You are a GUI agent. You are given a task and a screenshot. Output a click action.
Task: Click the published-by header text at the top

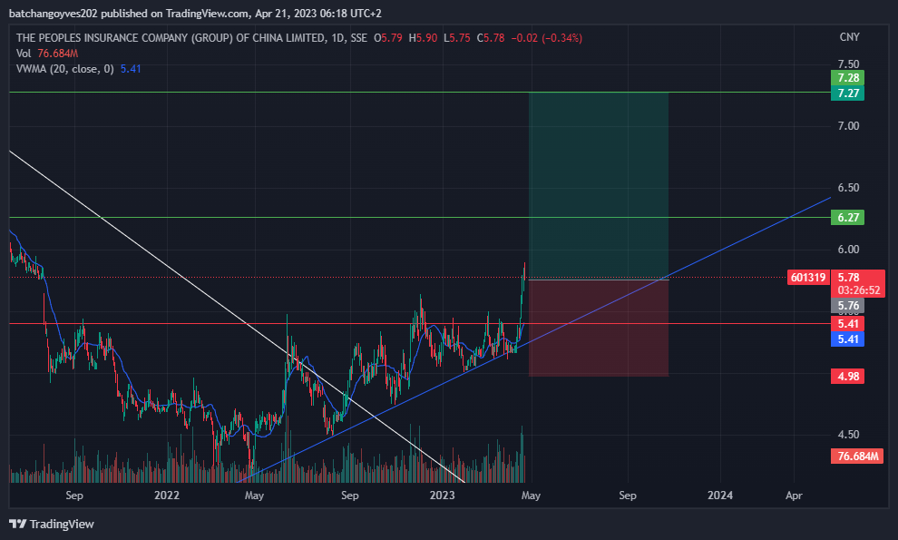tap(195, 14)
